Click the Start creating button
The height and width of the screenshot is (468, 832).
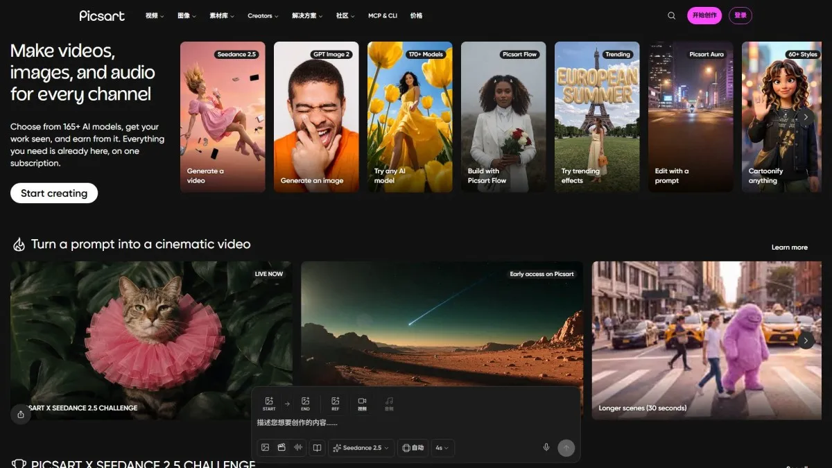54,193
